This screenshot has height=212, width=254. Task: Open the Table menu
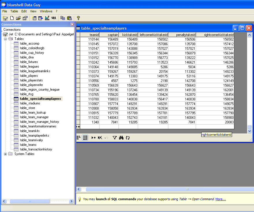coord(14,11)
